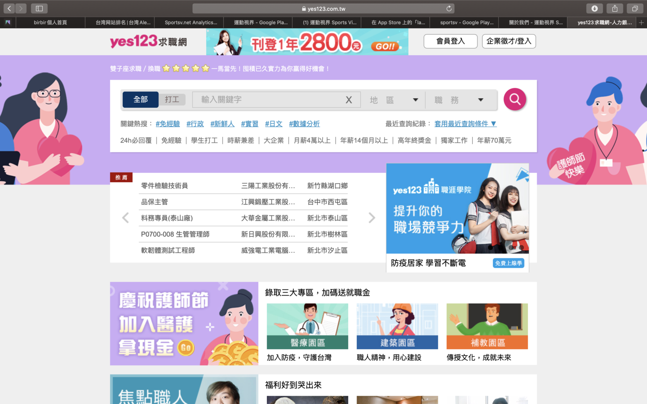The width and height of the screenshot is (647, 404).
Task: Go forward with Safari's forward arrow
Action: tap(21, 9)
